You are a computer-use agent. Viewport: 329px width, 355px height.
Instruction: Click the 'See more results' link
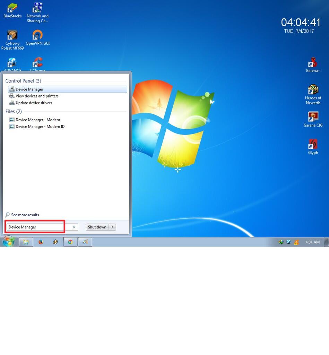pos(24,215)
